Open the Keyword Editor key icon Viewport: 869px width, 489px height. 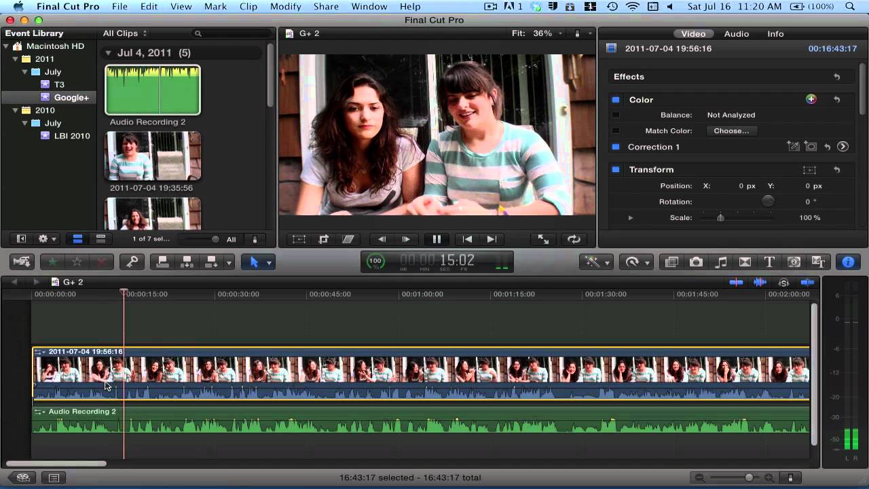[x=132, y=262]
